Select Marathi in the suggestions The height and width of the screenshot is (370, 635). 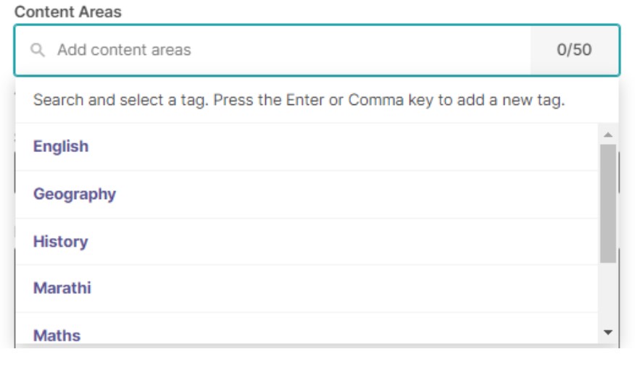pyautogui.click(x=307, y=288)
